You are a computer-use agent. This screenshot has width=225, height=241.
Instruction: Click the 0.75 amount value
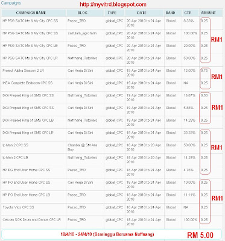click(x=204, y=70)
